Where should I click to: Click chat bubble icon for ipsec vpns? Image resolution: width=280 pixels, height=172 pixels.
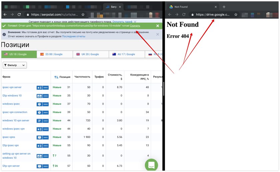[x=39, y=138]
